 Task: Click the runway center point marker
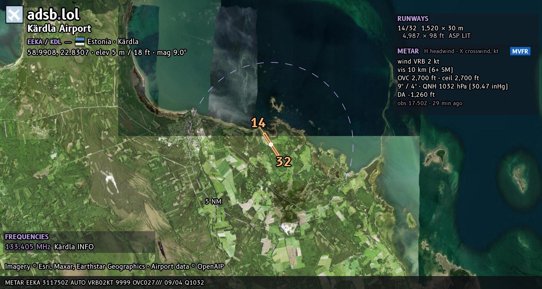tap(271, 144)
